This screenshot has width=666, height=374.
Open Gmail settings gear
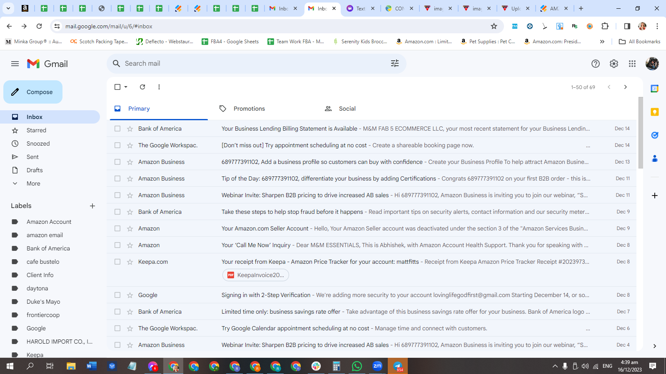(614, 64)
